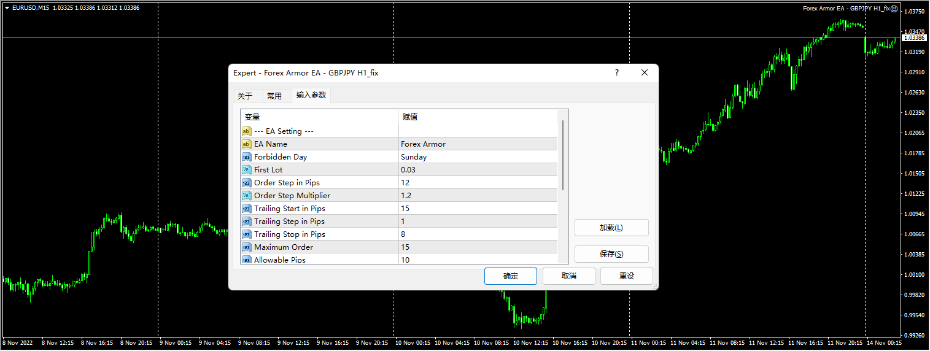
Task: Click the 'First Lot' variable label
Action: click(268, 170)
